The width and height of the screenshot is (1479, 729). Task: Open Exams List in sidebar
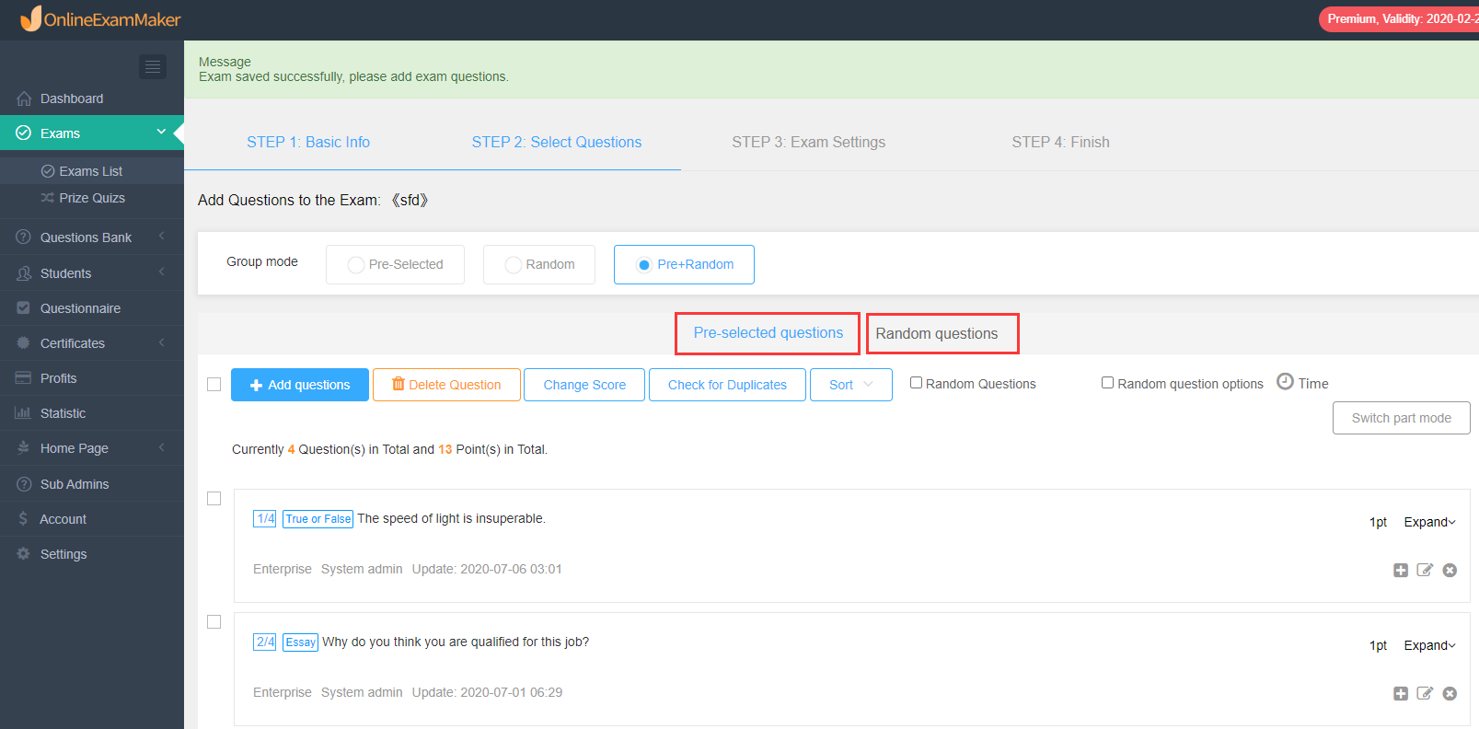91,171
